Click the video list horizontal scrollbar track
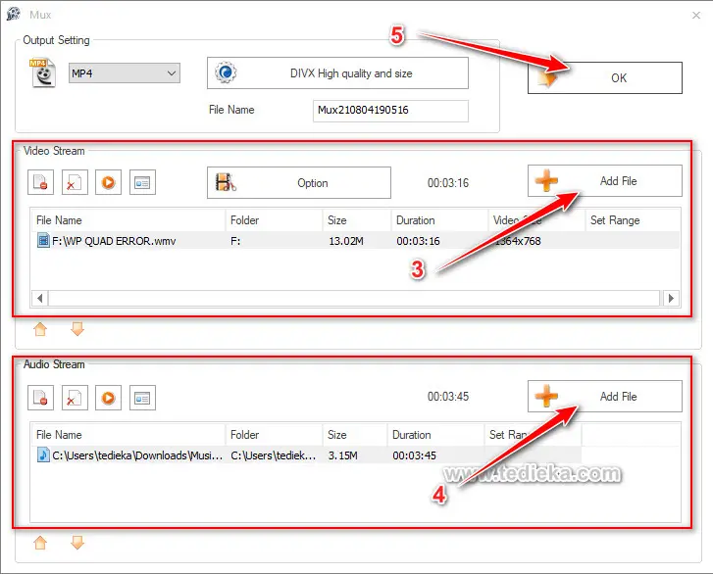713x574 pixels. [x=354, y=299]
